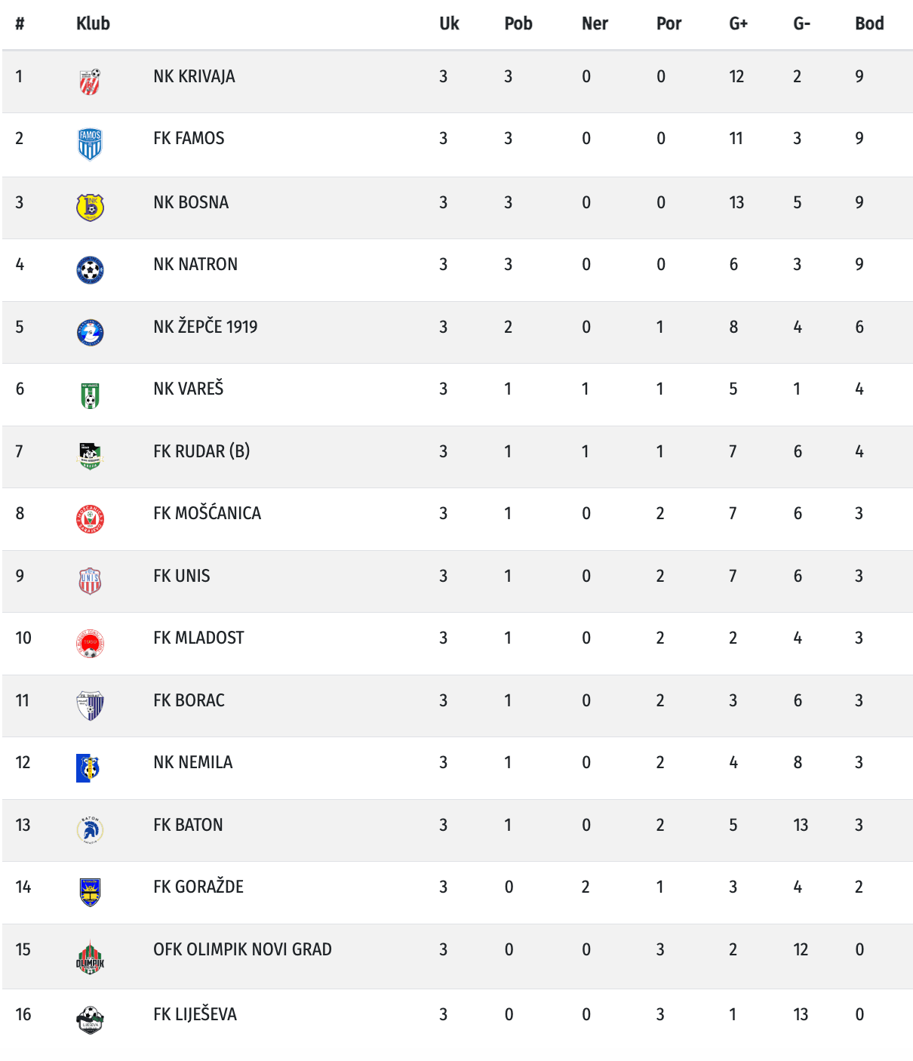Select the FK Borac club name
Viewport: 913px width, 1061px height.
click(189, 700)
